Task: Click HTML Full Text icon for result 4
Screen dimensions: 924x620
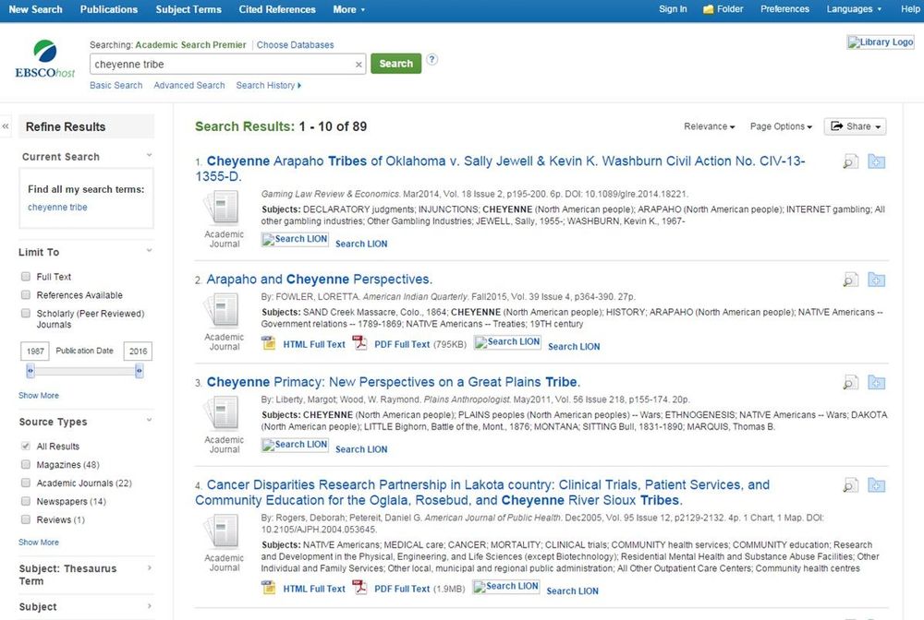Action: point(269,588)
